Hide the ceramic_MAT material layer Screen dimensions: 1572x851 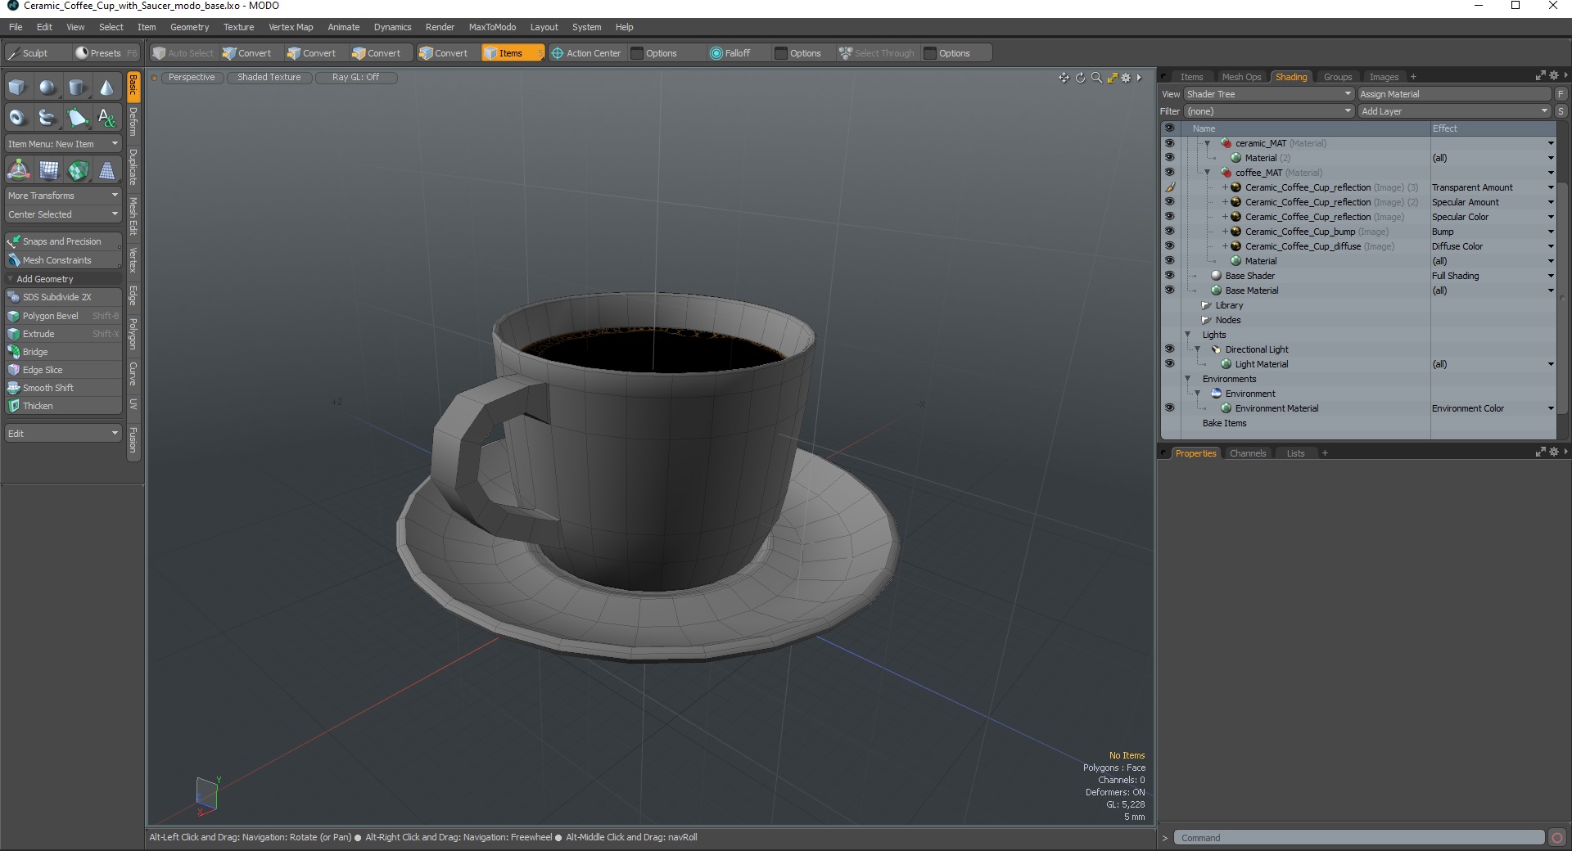click(1169, 143)
